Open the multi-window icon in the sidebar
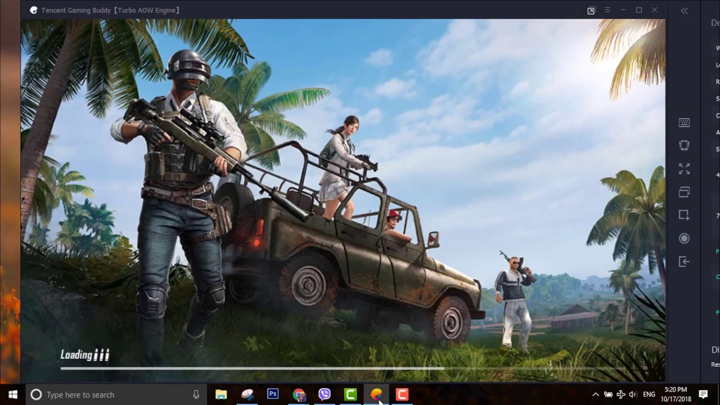Image resolution: width=720 pixels, height=405 pixels. pyautogui.click(x=684, y=192)
